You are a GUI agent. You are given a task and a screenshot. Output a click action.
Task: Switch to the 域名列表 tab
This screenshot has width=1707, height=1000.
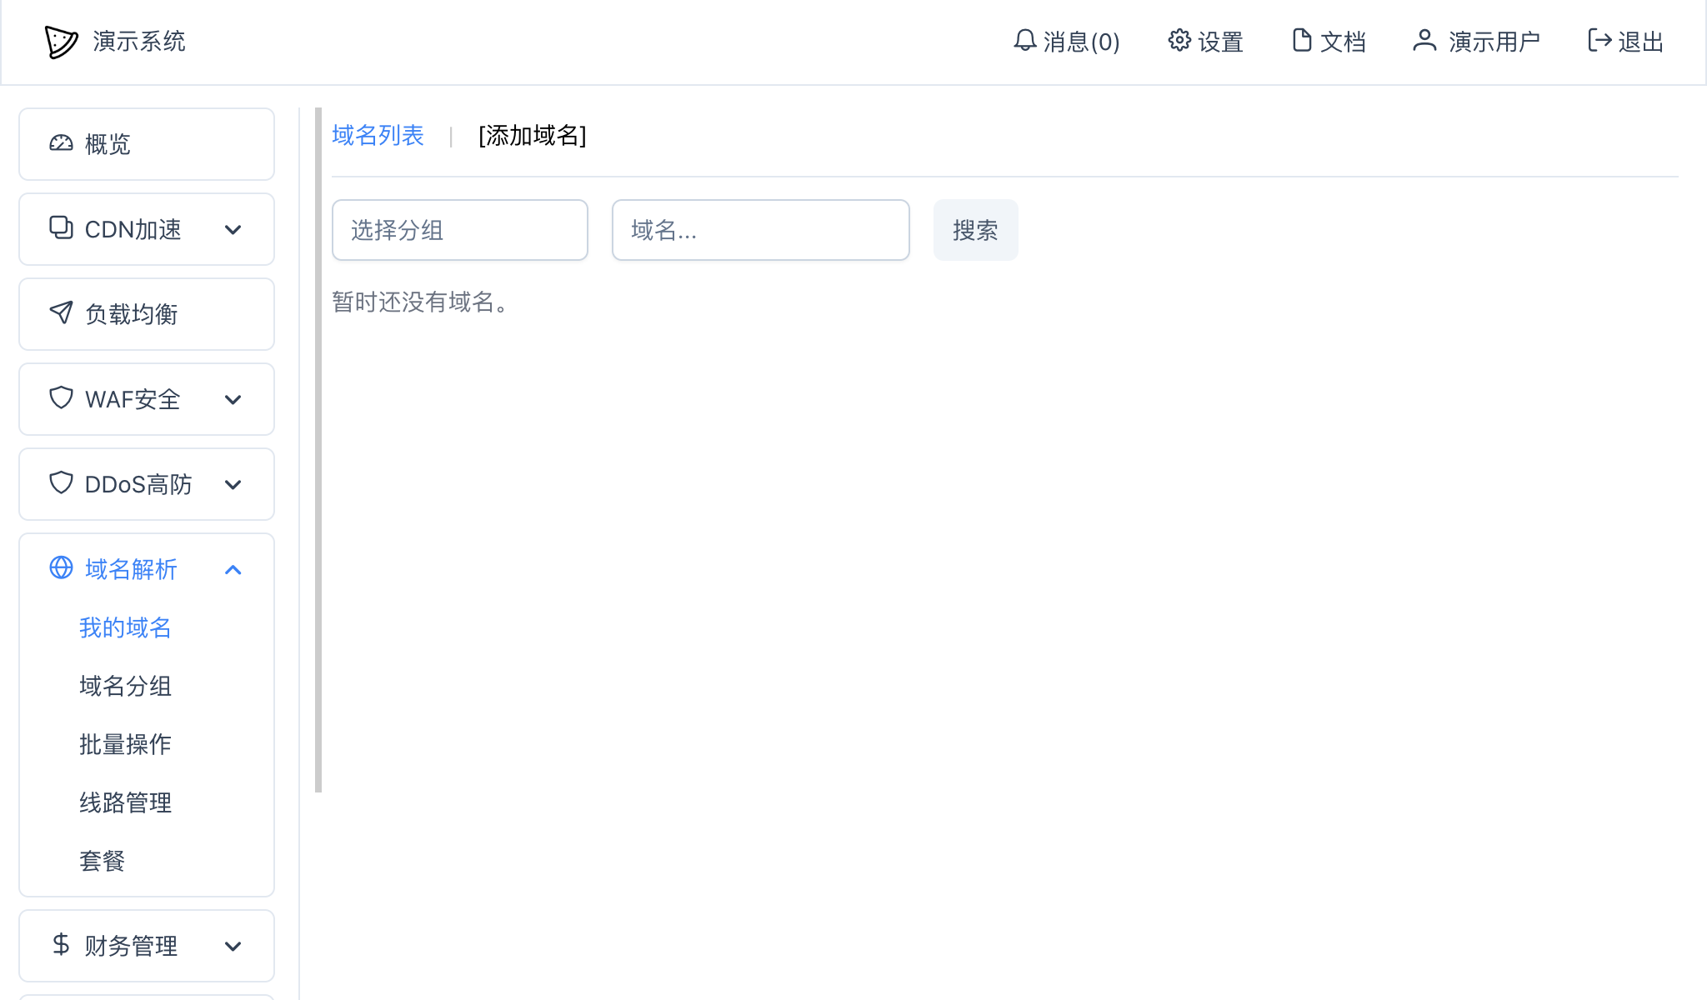(x=378, y=135)
